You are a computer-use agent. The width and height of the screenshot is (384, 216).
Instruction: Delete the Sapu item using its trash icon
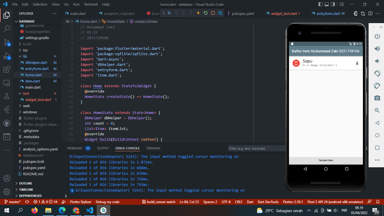click(x=357, y=63)
